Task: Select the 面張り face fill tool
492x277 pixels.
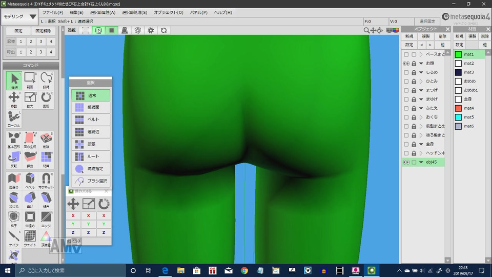Action: click(14, 181)
